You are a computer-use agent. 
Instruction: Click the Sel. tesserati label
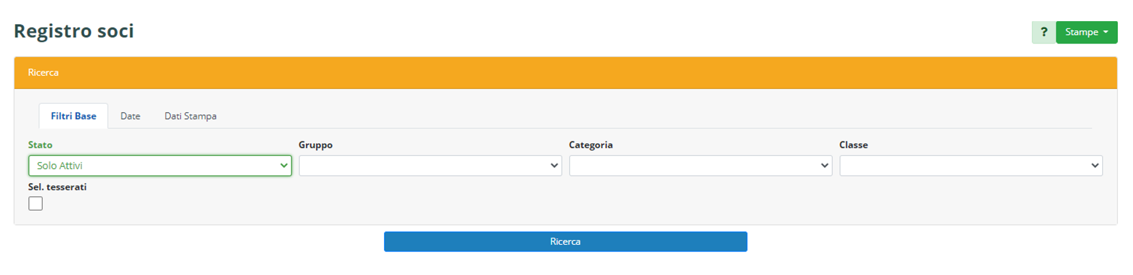click(58, 187)
